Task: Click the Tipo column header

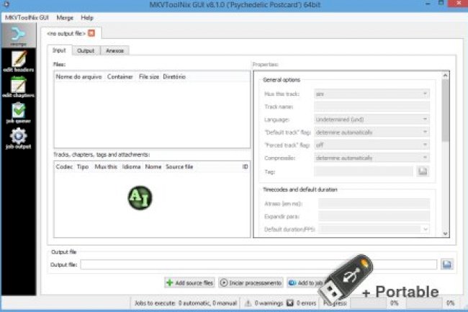Action: tap(83, 166)
